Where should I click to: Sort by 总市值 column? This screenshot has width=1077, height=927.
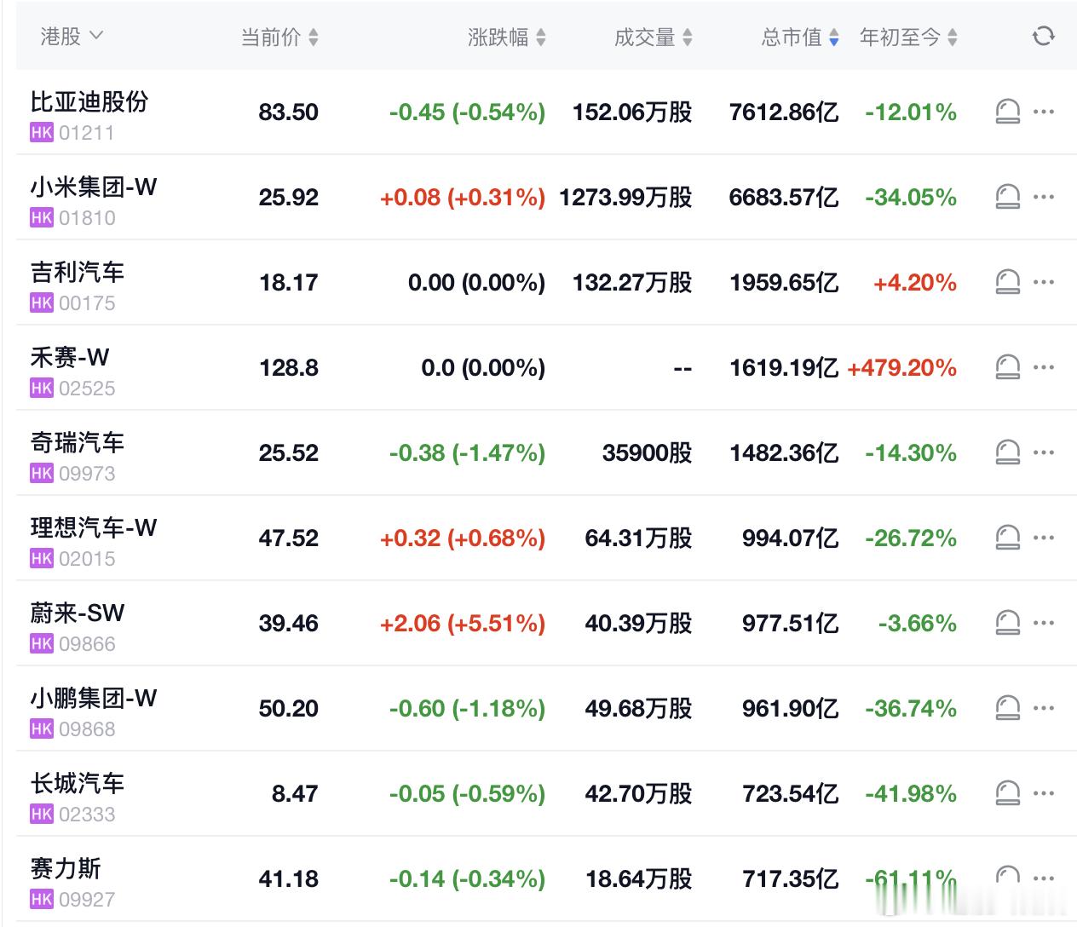[x=800, y=37]
